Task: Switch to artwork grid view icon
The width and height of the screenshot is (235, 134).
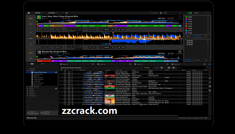Action: tap(157, 68)
